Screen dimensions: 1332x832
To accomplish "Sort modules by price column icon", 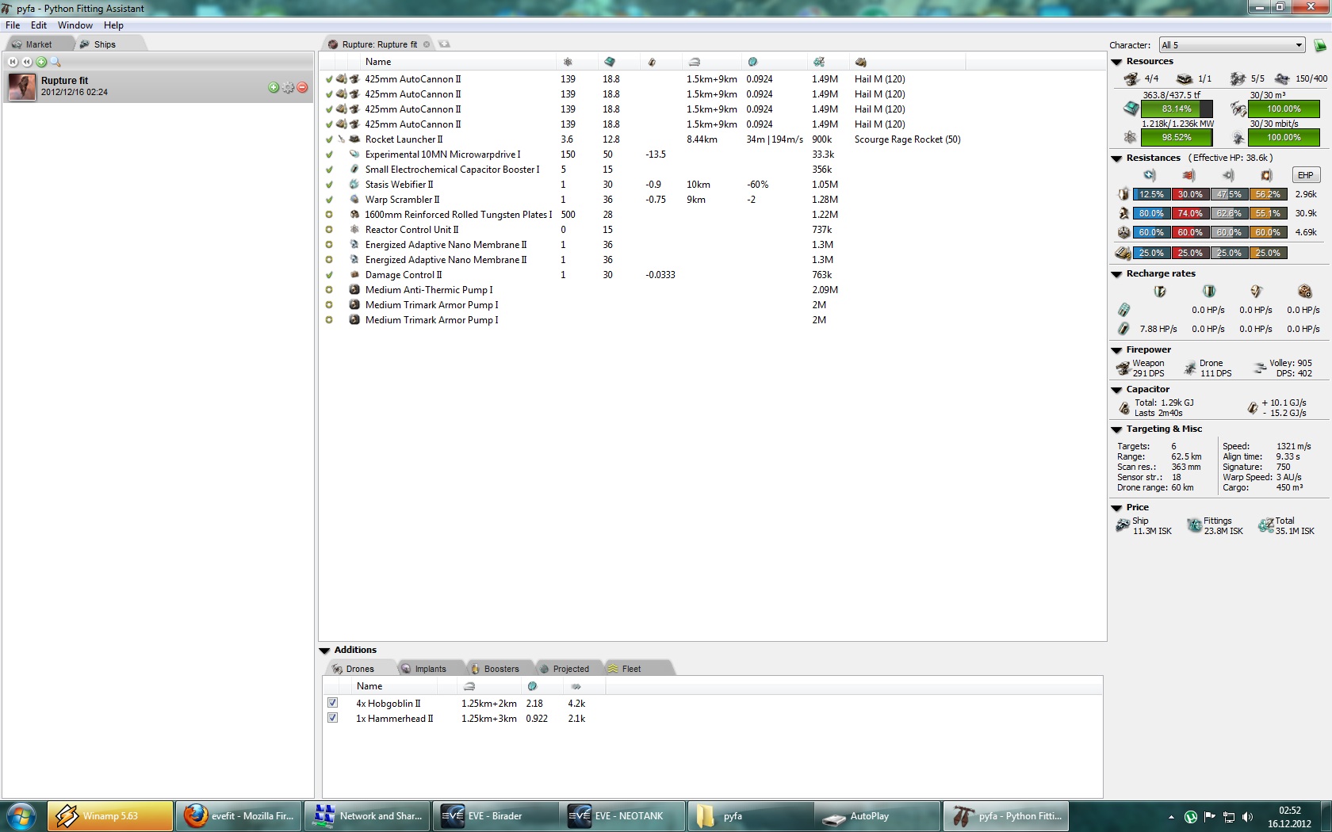I will pos(819,62).
